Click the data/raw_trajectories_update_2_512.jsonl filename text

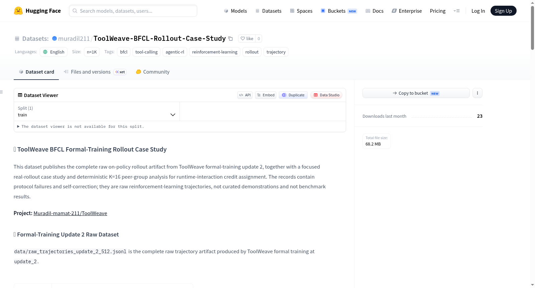(70, 252)
